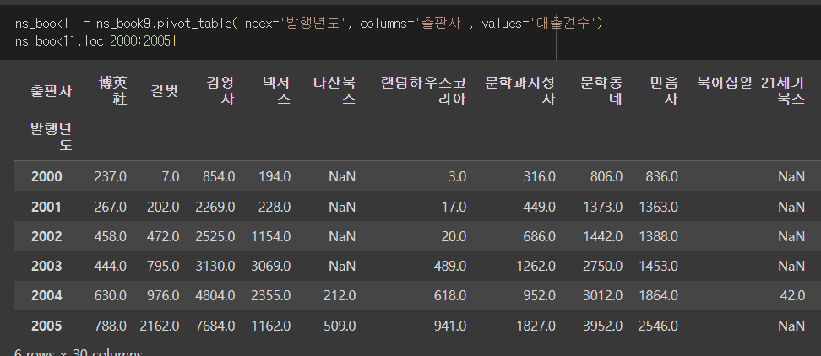Click the 3952.0 cell in row 2005

603,326
